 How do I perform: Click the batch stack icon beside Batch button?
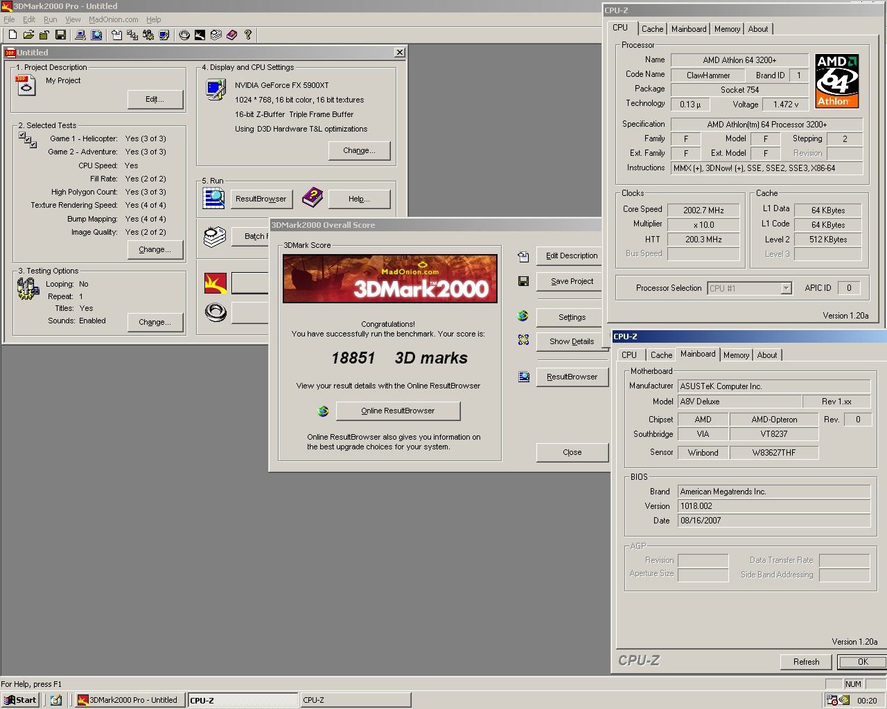[215, 237]
